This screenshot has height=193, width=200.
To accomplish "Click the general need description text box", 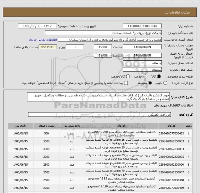I will pyautogui.click(x=99, y=97).
